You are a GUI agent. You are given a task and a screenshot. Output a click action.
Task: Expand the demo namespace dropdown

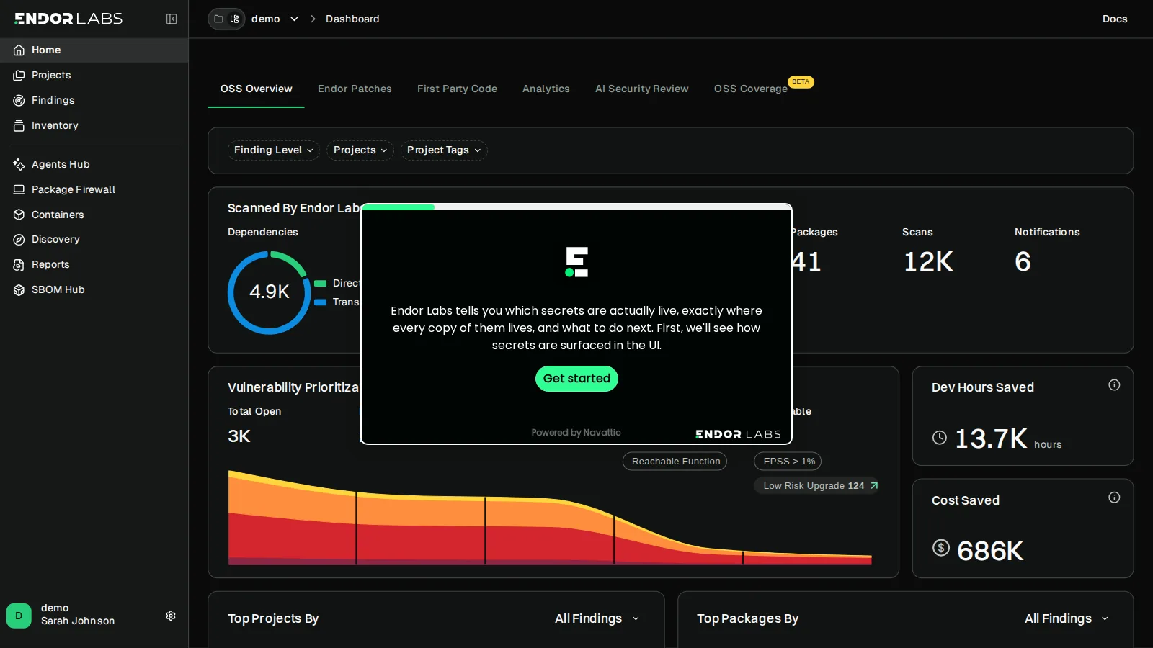pyautogui.click(x=294, y=19)
